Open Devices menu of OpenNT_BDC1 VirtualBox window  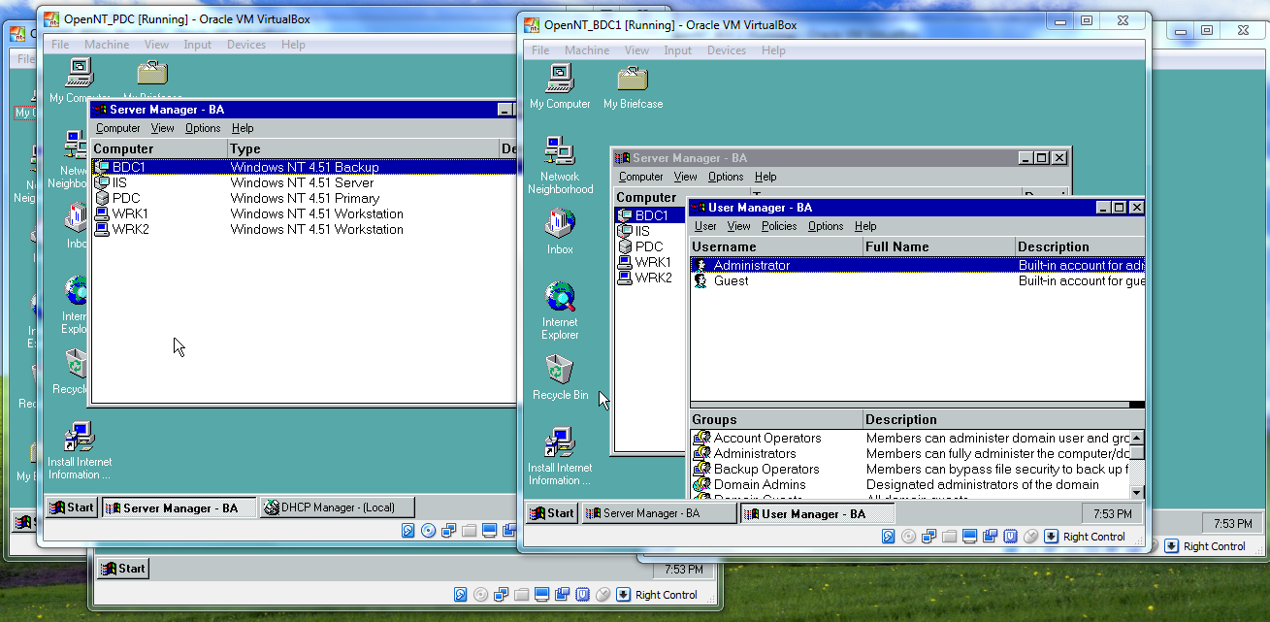click(726, 50)
